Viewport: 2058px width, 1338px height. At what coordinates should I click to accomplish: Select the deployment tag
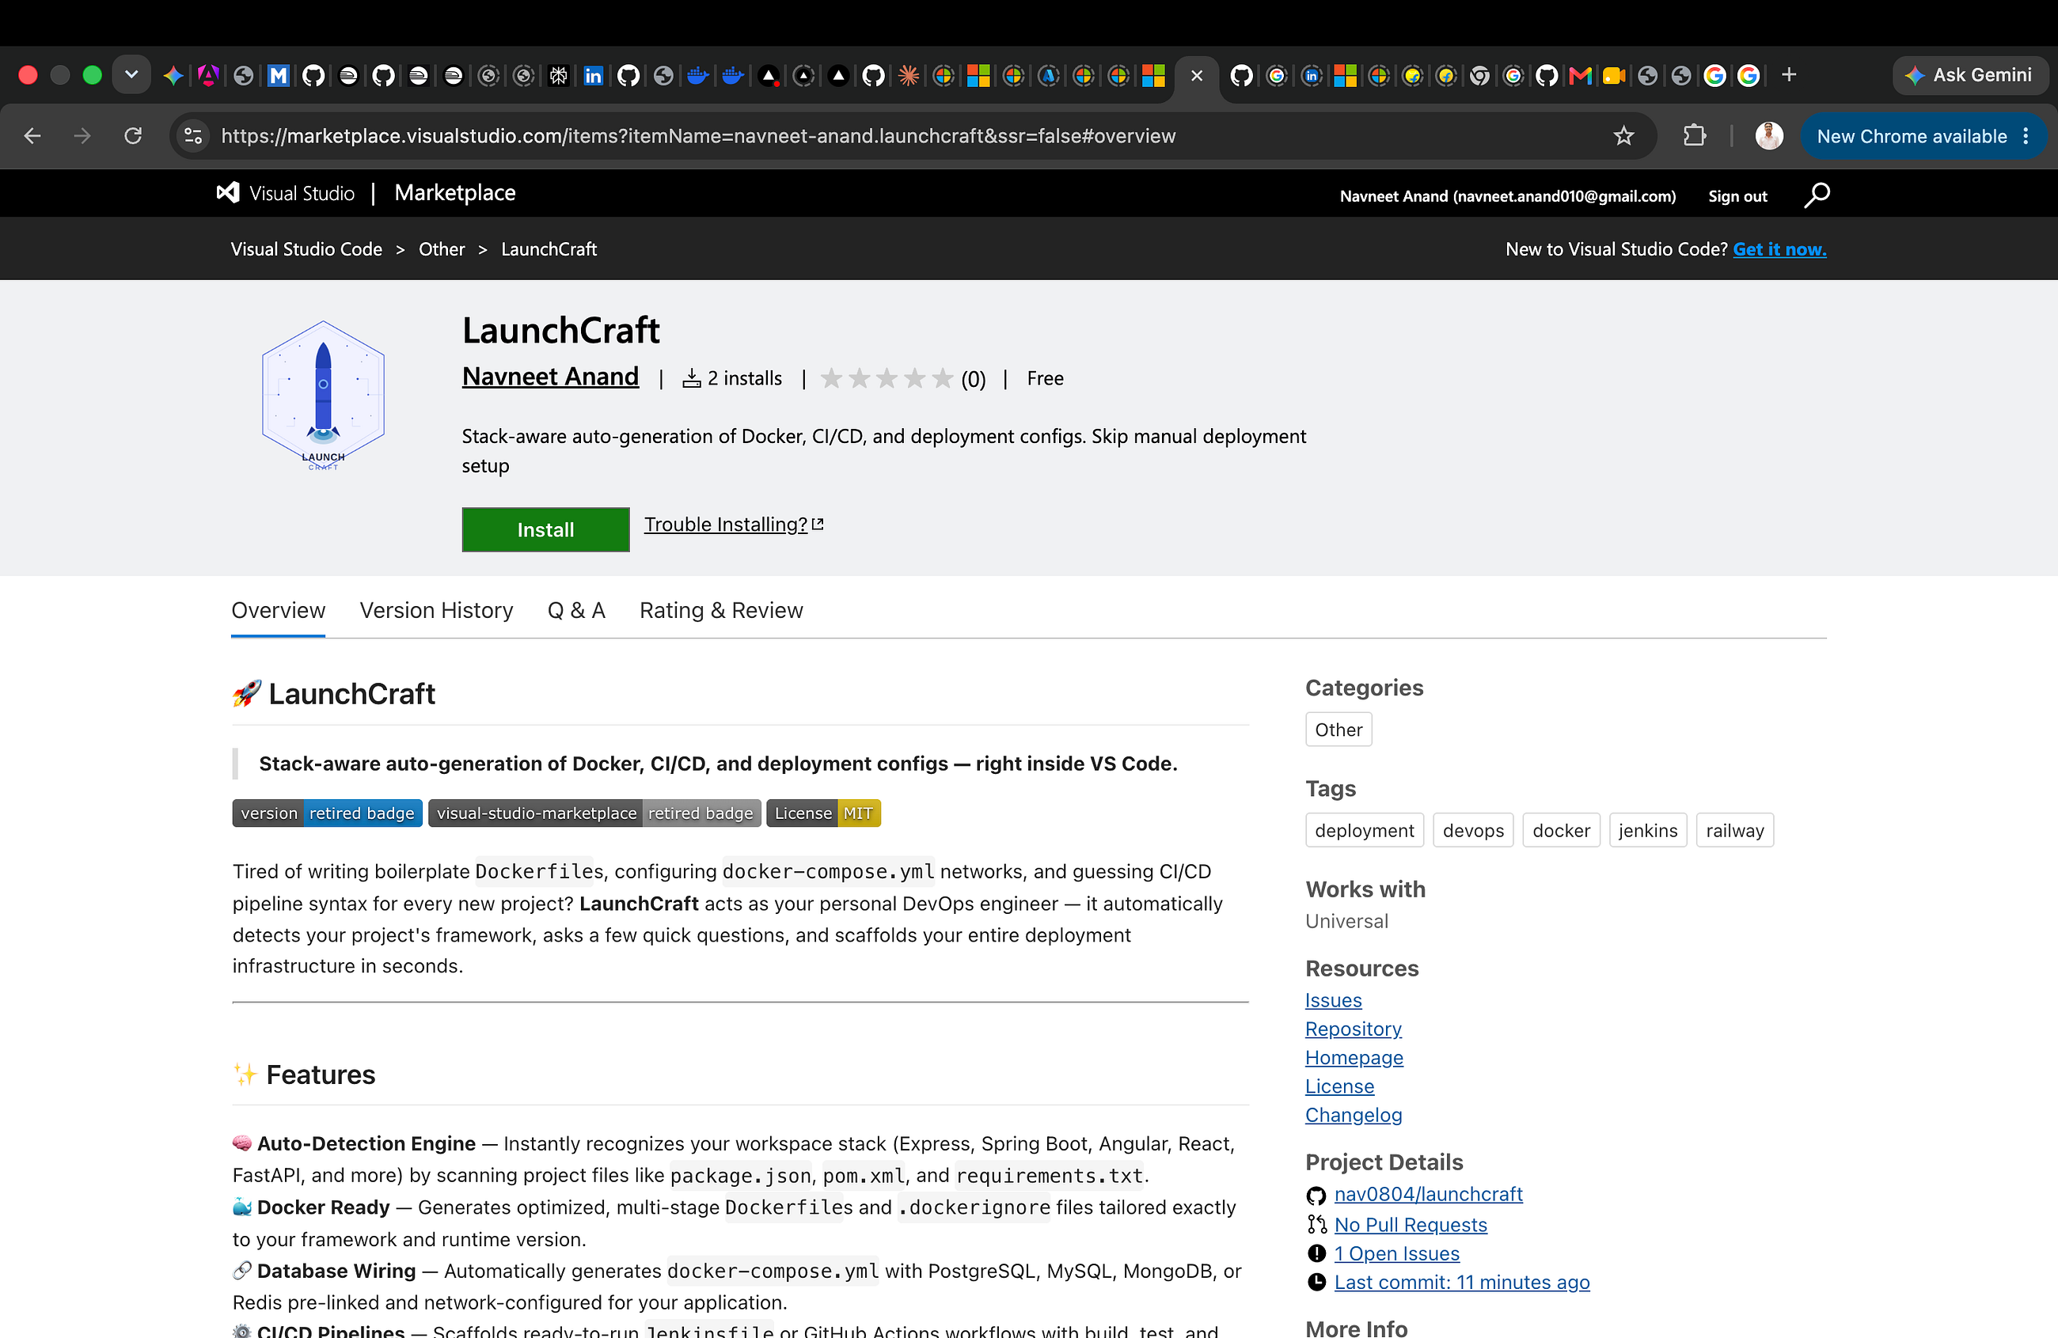(1365, 831)
